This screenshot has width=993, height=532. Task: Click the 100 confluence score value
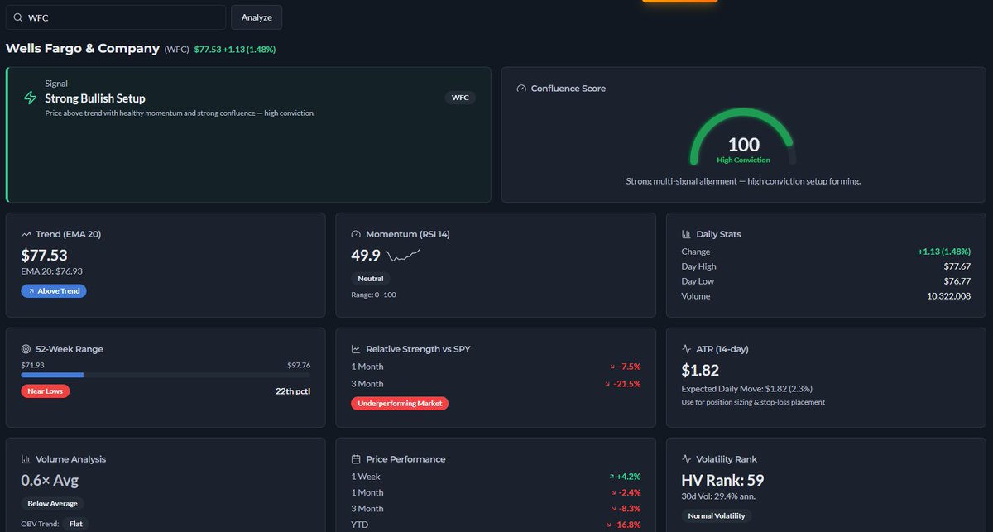743,145
